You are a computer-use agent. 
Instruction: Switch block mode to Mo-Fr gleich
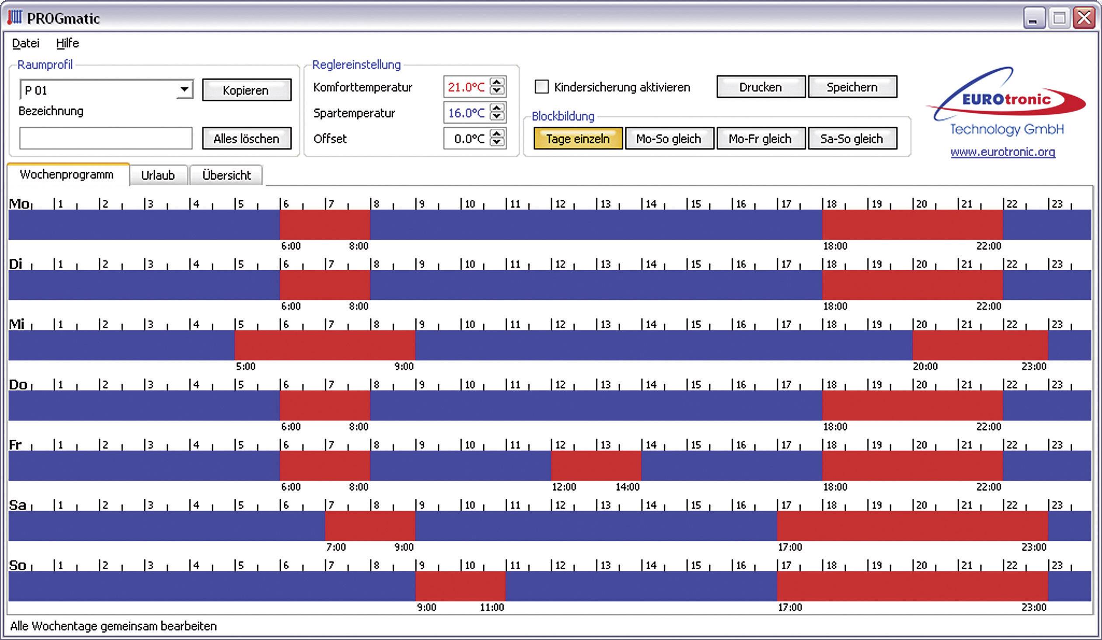coord(760,139)
